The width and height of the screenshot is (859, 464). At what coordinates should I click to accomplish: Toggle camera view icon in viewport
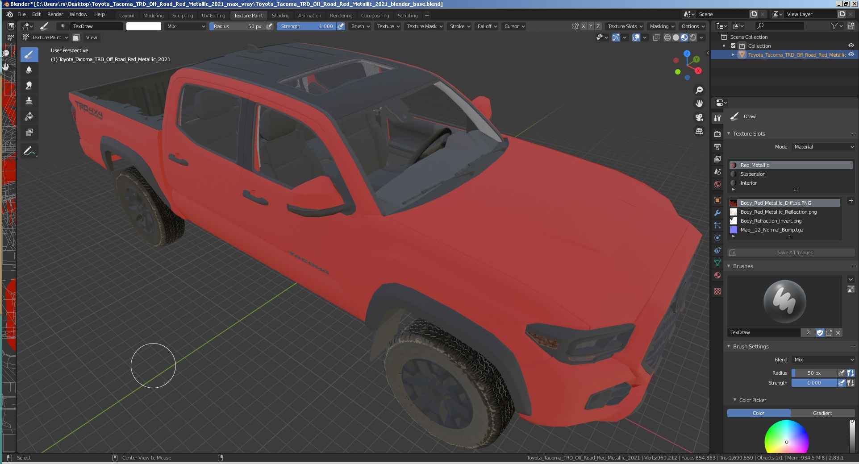click(x=699, y=117)
